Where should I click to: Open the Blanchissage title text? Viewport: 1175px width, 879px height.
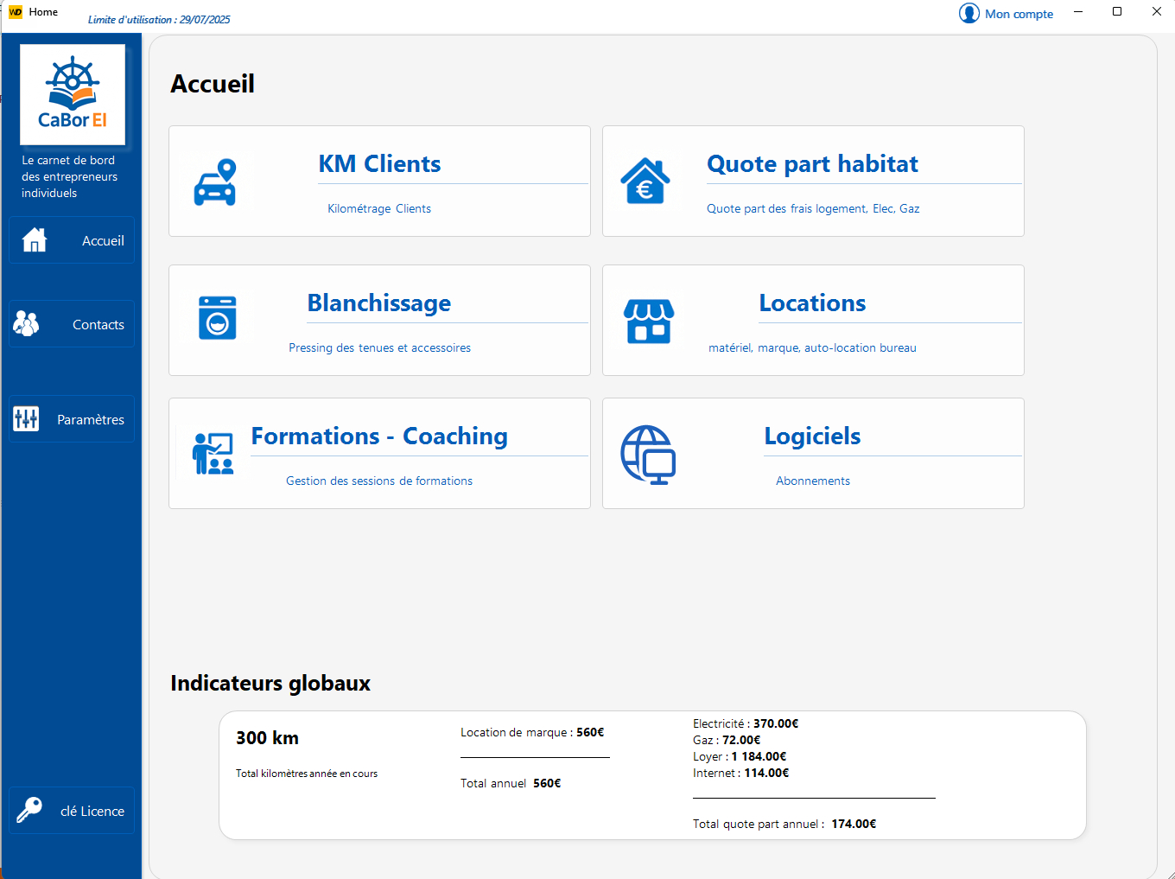coord(378,303)
